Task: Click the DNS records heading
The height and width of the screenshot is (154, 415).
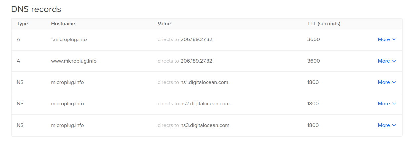Action: pyautogui.click(x=36, y=9)
